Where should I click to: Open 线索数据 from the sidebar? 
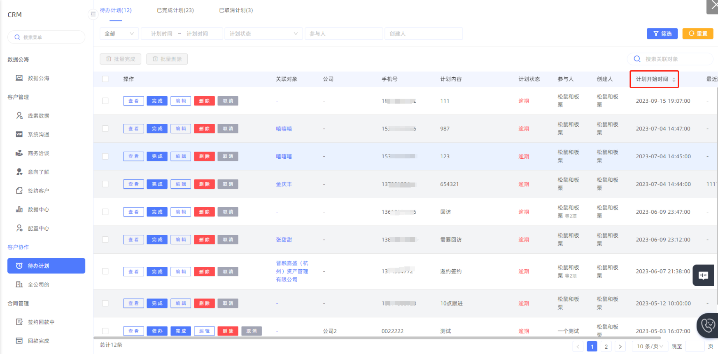[x=38, y=116]
